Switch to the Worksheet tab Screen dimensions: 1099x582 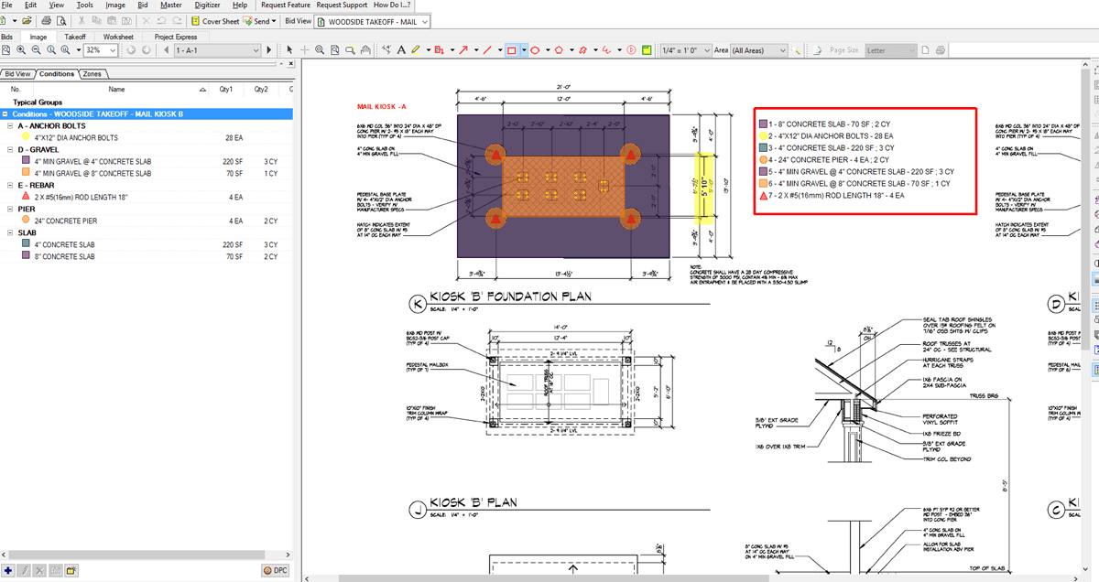(x=117, y=37)
